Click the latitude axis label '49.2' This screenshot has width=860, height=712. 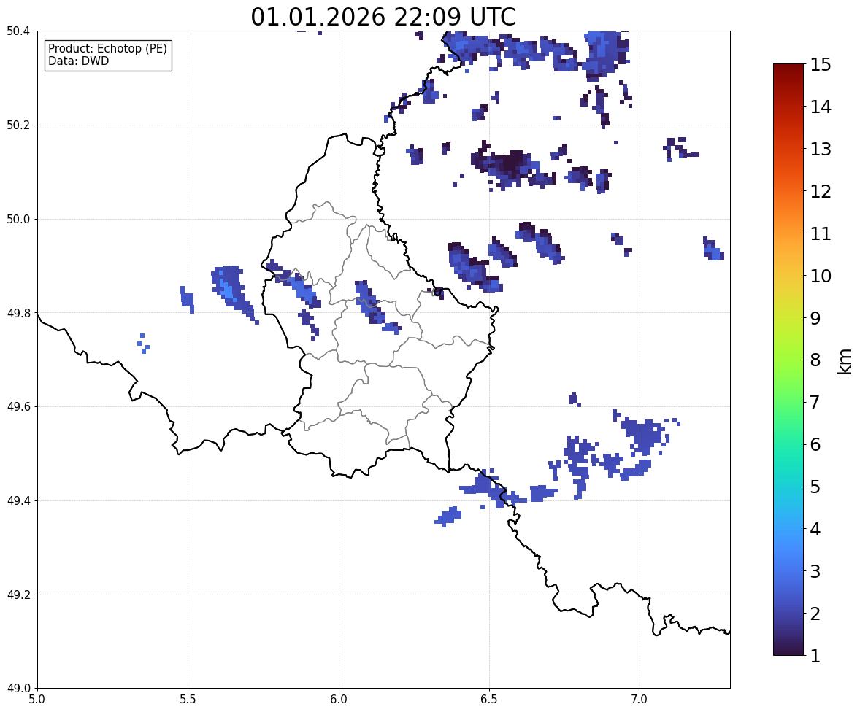tap(18, 595)
